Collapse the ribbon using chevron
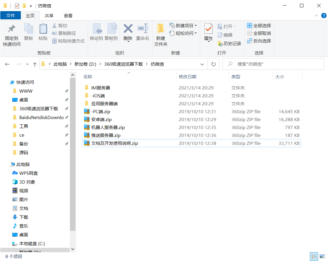 pos(316,16)
